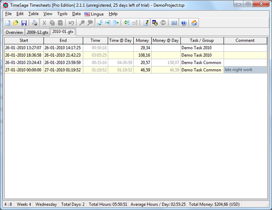Open help via the blue question mark icon
272x210 pixels.
(184, 23)
